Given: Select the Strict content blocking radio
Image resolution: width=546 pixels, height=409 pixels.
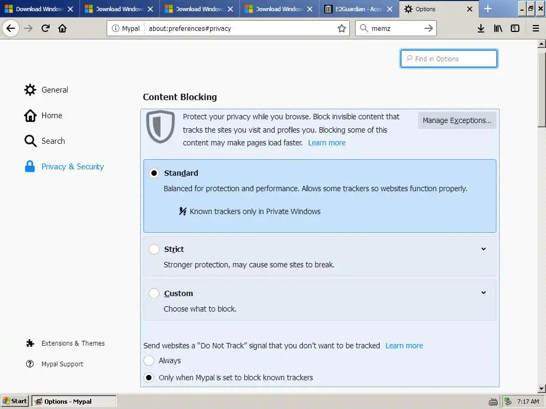Looking at the screenshot, I should coord(154,249).
